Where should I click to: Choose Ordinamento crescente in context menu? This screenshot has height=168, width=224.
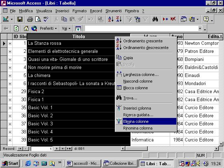pyautogui.click(x=146, y=41)
